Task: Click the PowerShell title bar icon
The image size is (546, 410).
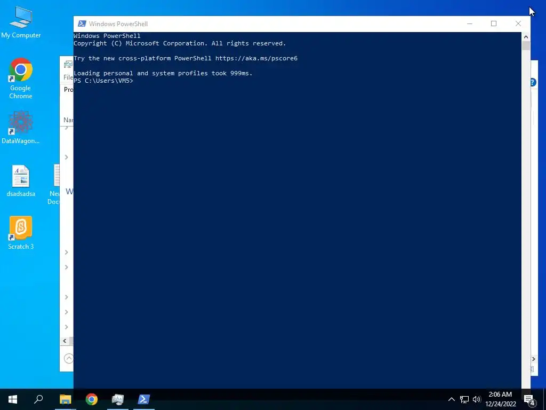Action: coord(82,23)
